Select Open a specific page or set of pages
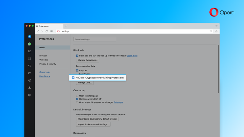This screenshot has width=244, height=137. 77,102
